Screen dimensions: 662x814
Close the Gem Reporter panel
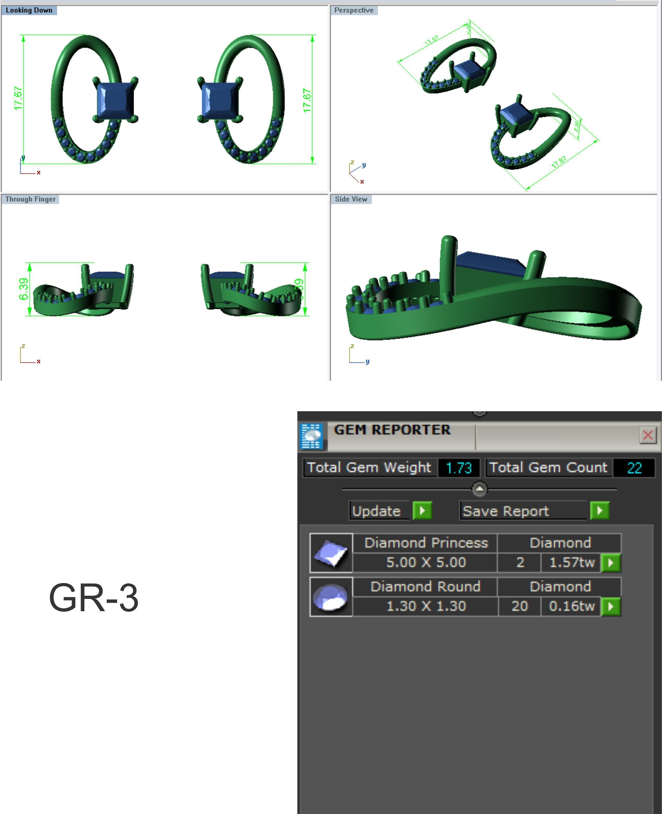tap(647, 435)
